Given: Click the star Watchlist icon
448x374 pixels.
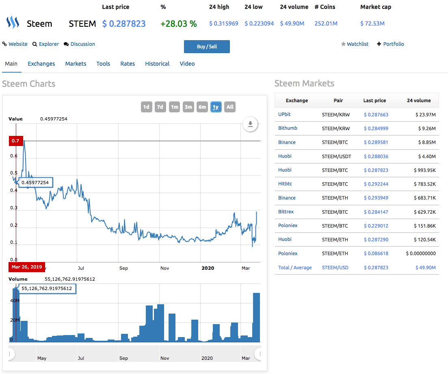Looking at the screenshot, I should point(344,44).
